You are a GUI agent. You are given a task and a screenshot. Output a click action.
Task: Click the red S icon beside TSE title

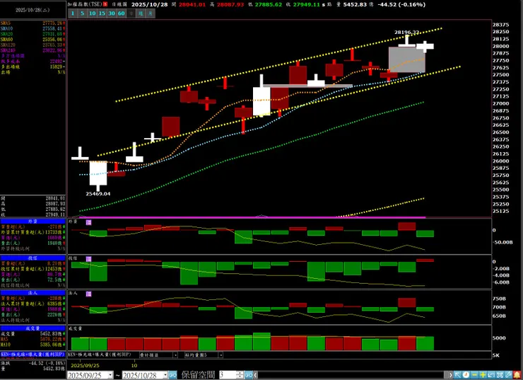105,4
